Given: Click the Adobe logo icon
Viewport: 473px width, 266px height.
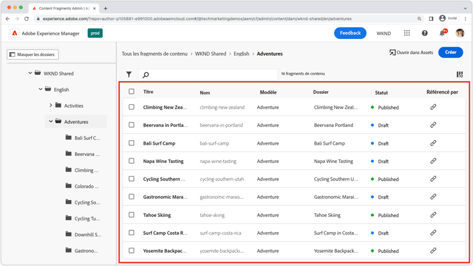Looking at the screenshot, I should click(x=15, y=33).
